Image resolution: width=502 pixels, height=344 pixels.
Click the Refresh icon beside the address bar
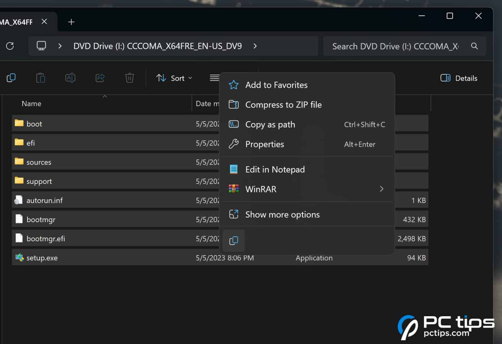[x=10, y=46]
